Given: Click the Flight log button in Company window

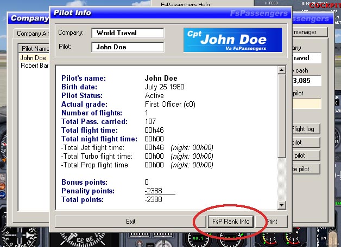Looking at the screenshot, I should click(306, 129).
